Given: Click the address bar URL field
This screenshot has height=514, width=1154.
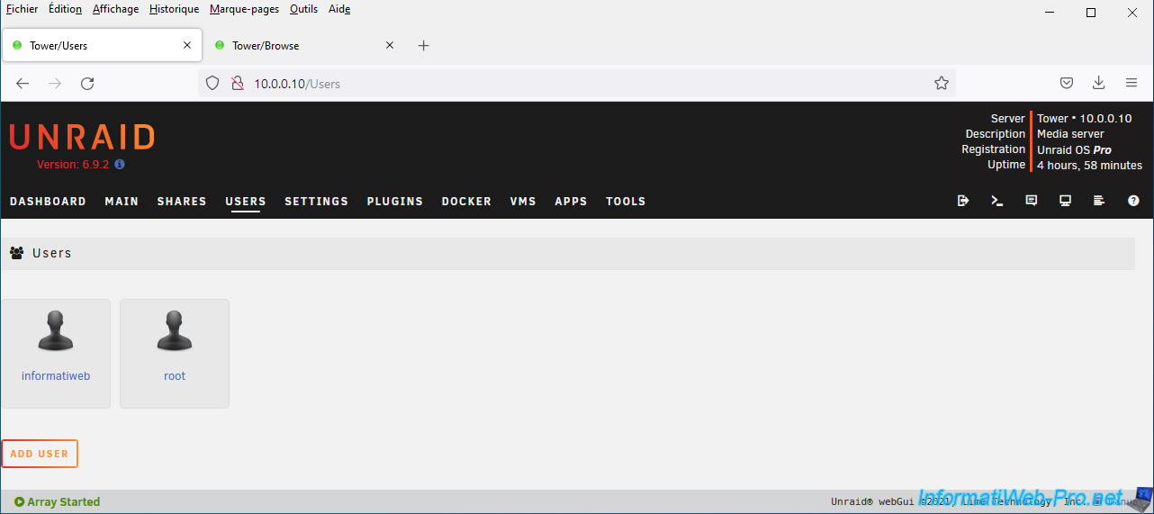Looking at the screenshot, I should (x=576, y=84).
